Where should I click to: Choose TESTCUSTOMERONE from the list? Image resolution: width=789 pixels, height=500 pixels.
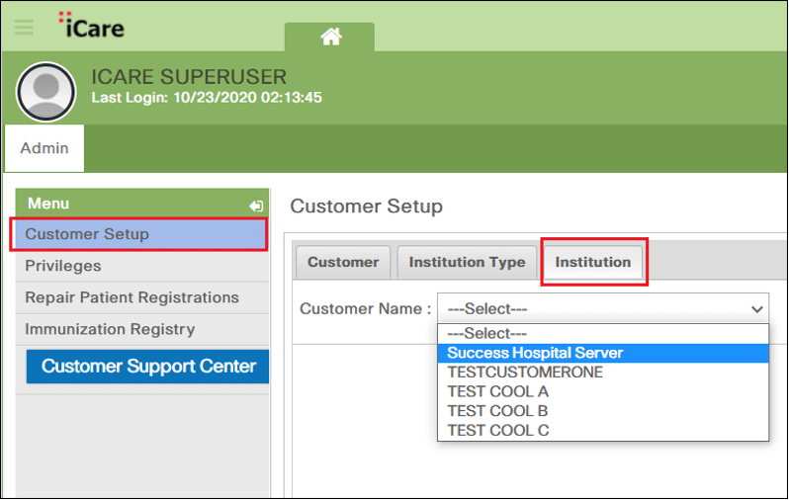pos(525,373)
